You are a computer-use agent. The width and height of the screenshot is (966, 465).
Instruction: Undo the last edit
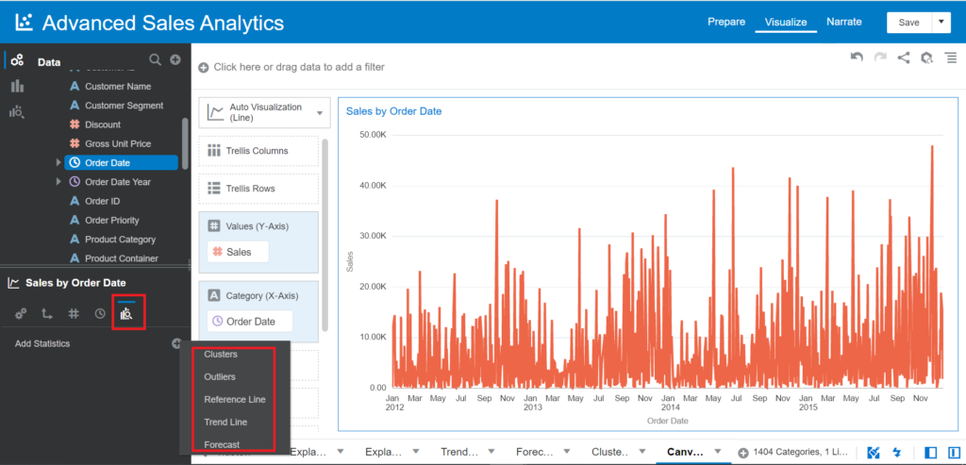(857, 58)
